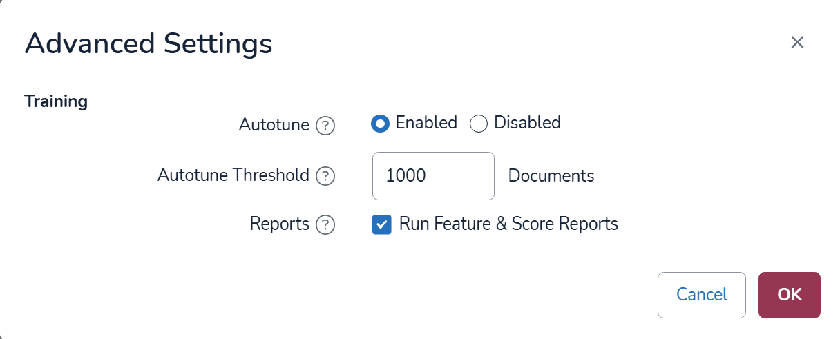The image size is (840, 339).
Task: Click the Training section heading
Action: pyautogui.click(x=56, y=101)
